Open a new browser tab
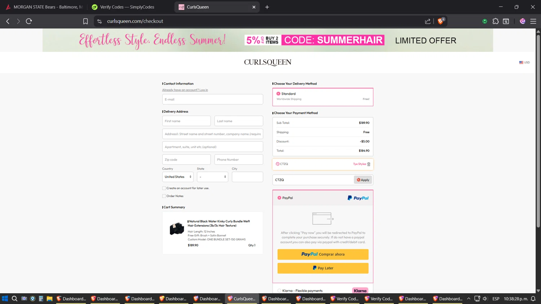The image size is (541, 304). coord(267,7)
